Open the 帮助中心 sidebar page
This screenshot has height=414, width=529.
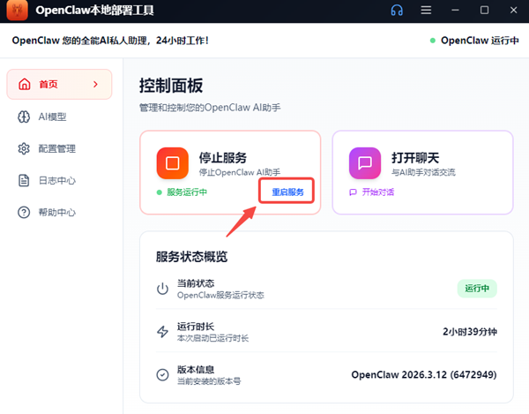coord(59,213)
